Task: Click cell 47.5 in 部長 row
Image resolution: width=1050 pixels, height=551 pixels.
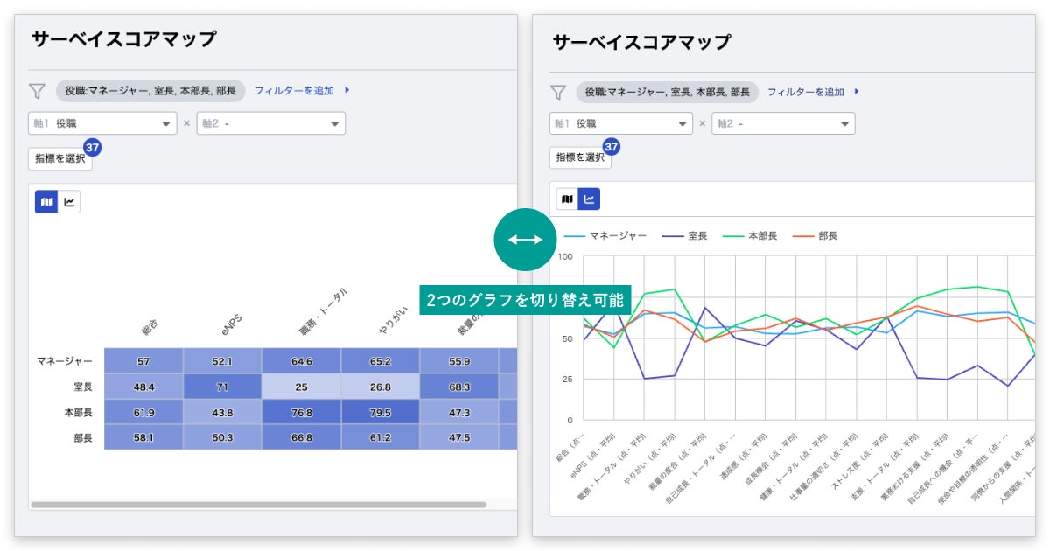Action: click(458, 437)
